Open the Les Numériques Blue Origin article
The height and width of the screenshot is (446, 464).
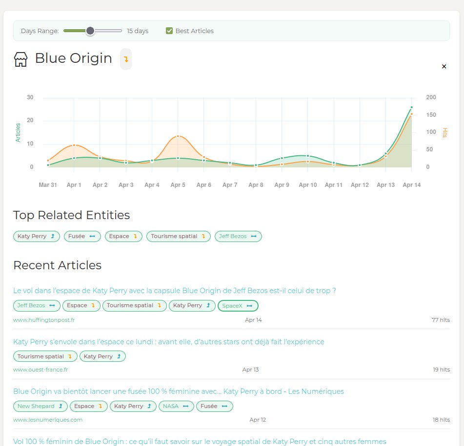click(x=179, y=391)
